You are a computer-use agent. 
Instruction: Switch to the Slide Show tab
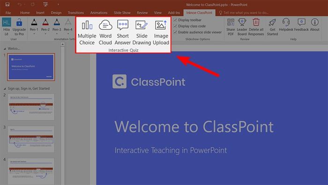click(x=122, y=13)
